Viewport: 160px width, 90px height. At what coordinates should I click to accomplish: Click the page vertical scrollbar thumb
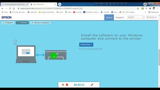tap(159, 57)
